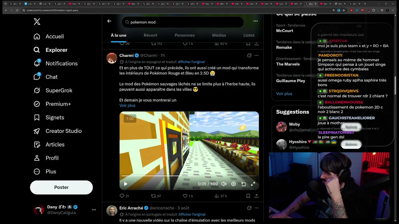Bookmark Charmi's post
The image size is (399, 224).
[x=248, y=196]
